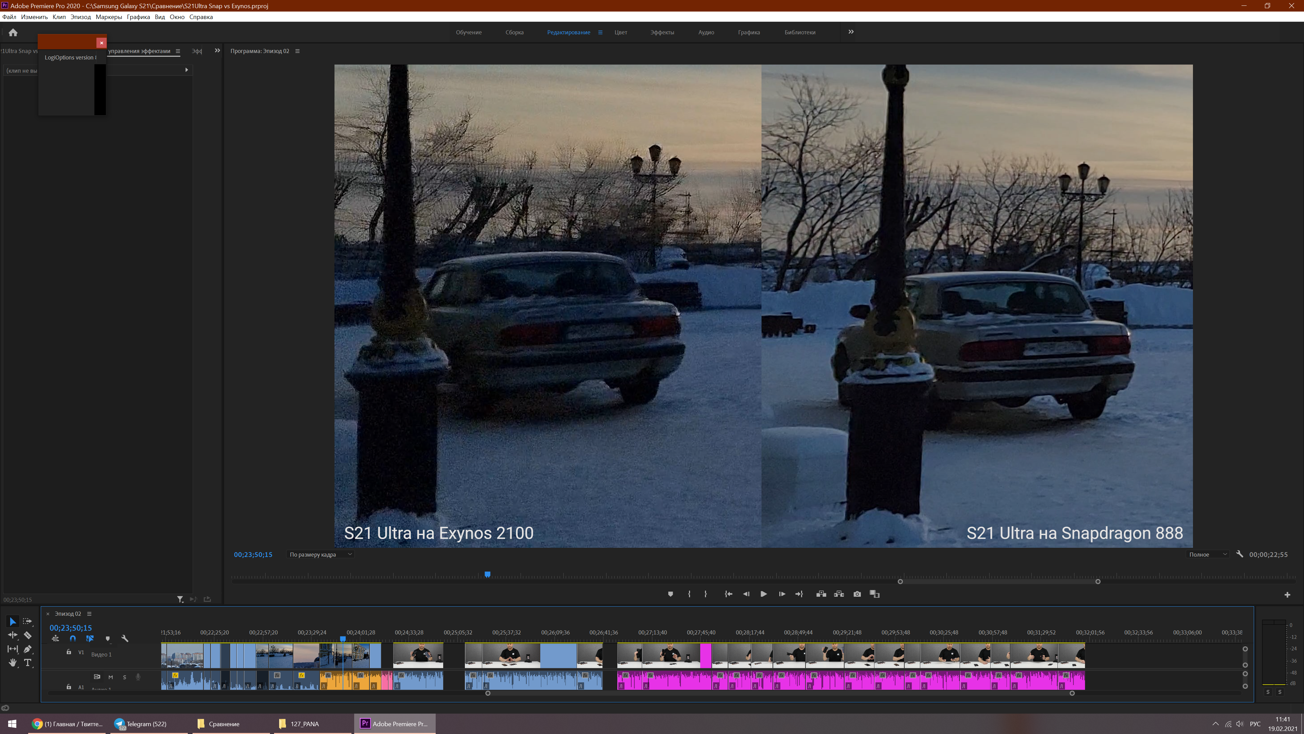This screenshot has width=1304, height=734.
Task: Export a frame with camera icon
Action: pos(857,594)
